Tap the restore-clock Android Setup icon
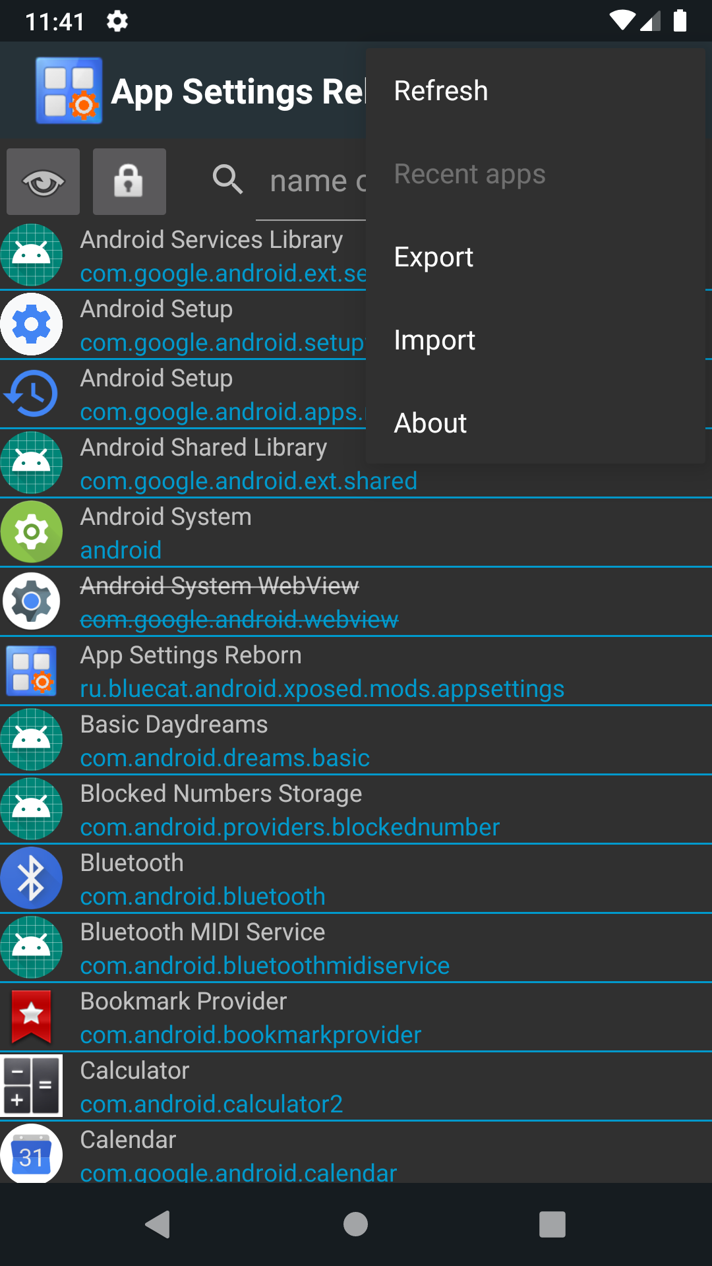 click(x=32, y=394)
